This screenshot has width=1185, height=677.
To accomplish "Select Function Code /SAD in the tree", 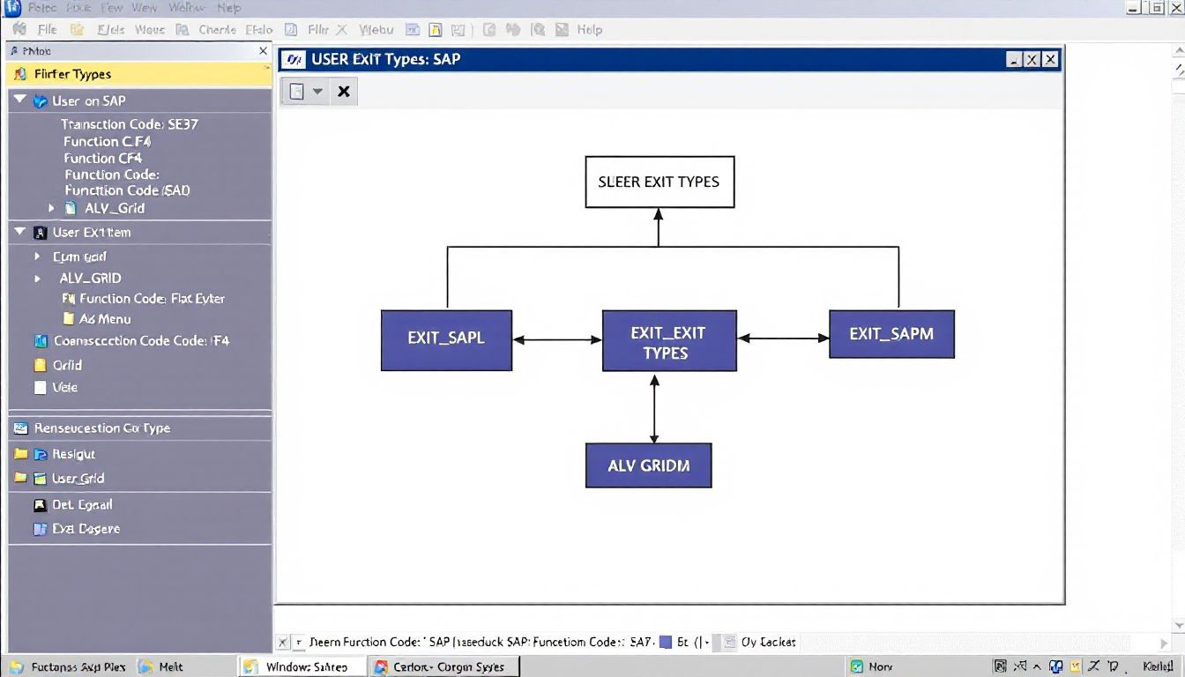I will click(x=128, y=190).
